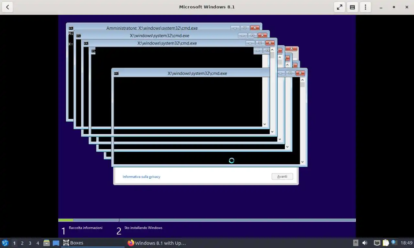Minimize the Administrator cmd.exe window
Viewport: 414px width, 248px height.
coord(235,28)
